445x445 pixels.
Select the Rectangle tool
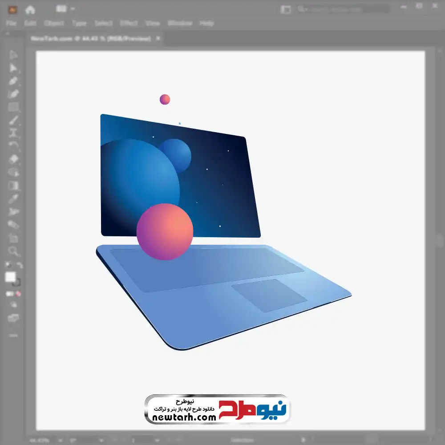click(13, 107)
